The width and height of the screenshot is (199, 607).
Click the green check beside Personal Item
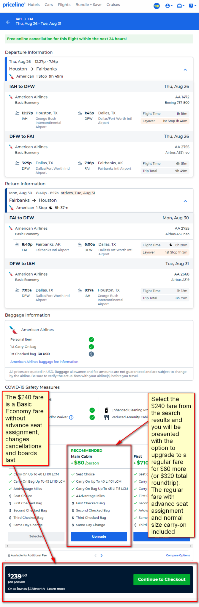click(91, 340)
